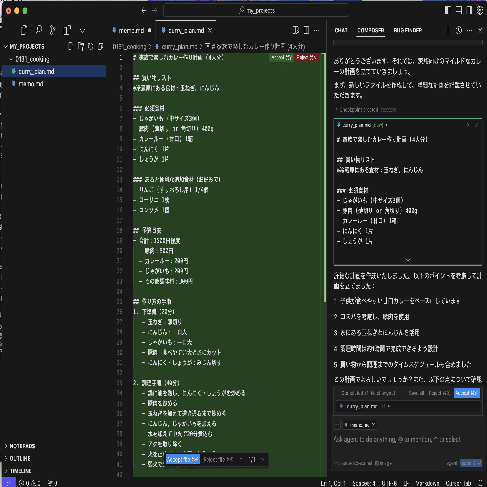487x487 pixels.
Task: Split the editor with the split icon
Action: [x=306, y=30]
